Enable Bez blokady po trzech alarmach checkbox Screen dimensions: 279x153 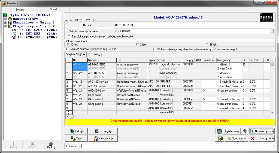pos(69,36)
